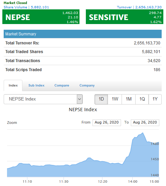The width and height of the screenshot is (166, 186).
Task: Click the Total Turnover Rs: row label
Action: click(22, 43)
